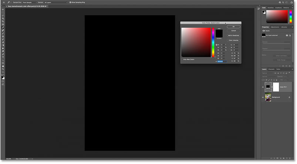Hide the Background layer
The image size is (297, 164).
[x=263, y=97]
